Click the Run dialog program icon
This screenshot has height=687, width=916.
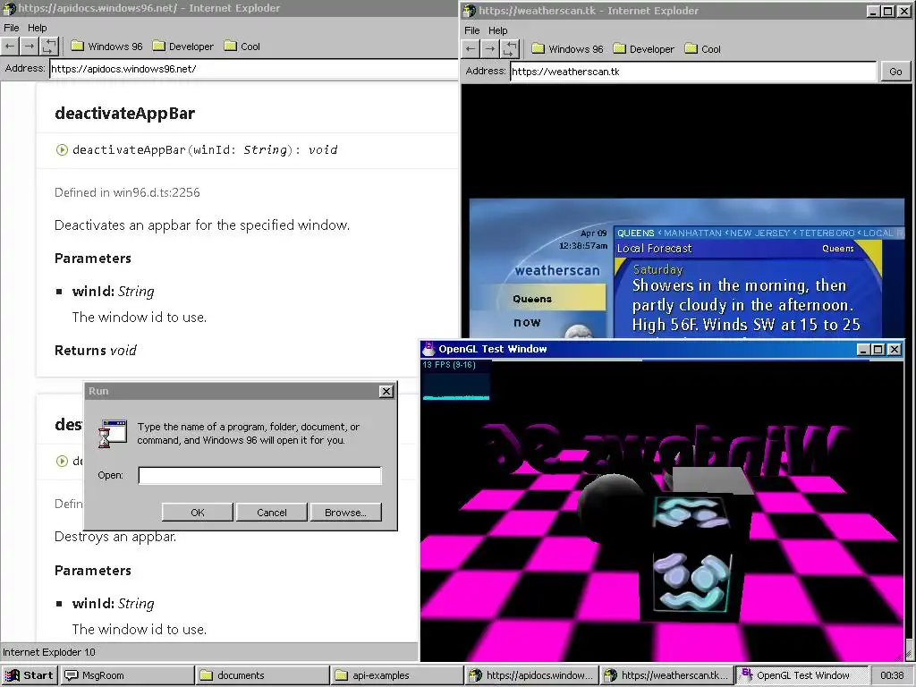point(112,434)
